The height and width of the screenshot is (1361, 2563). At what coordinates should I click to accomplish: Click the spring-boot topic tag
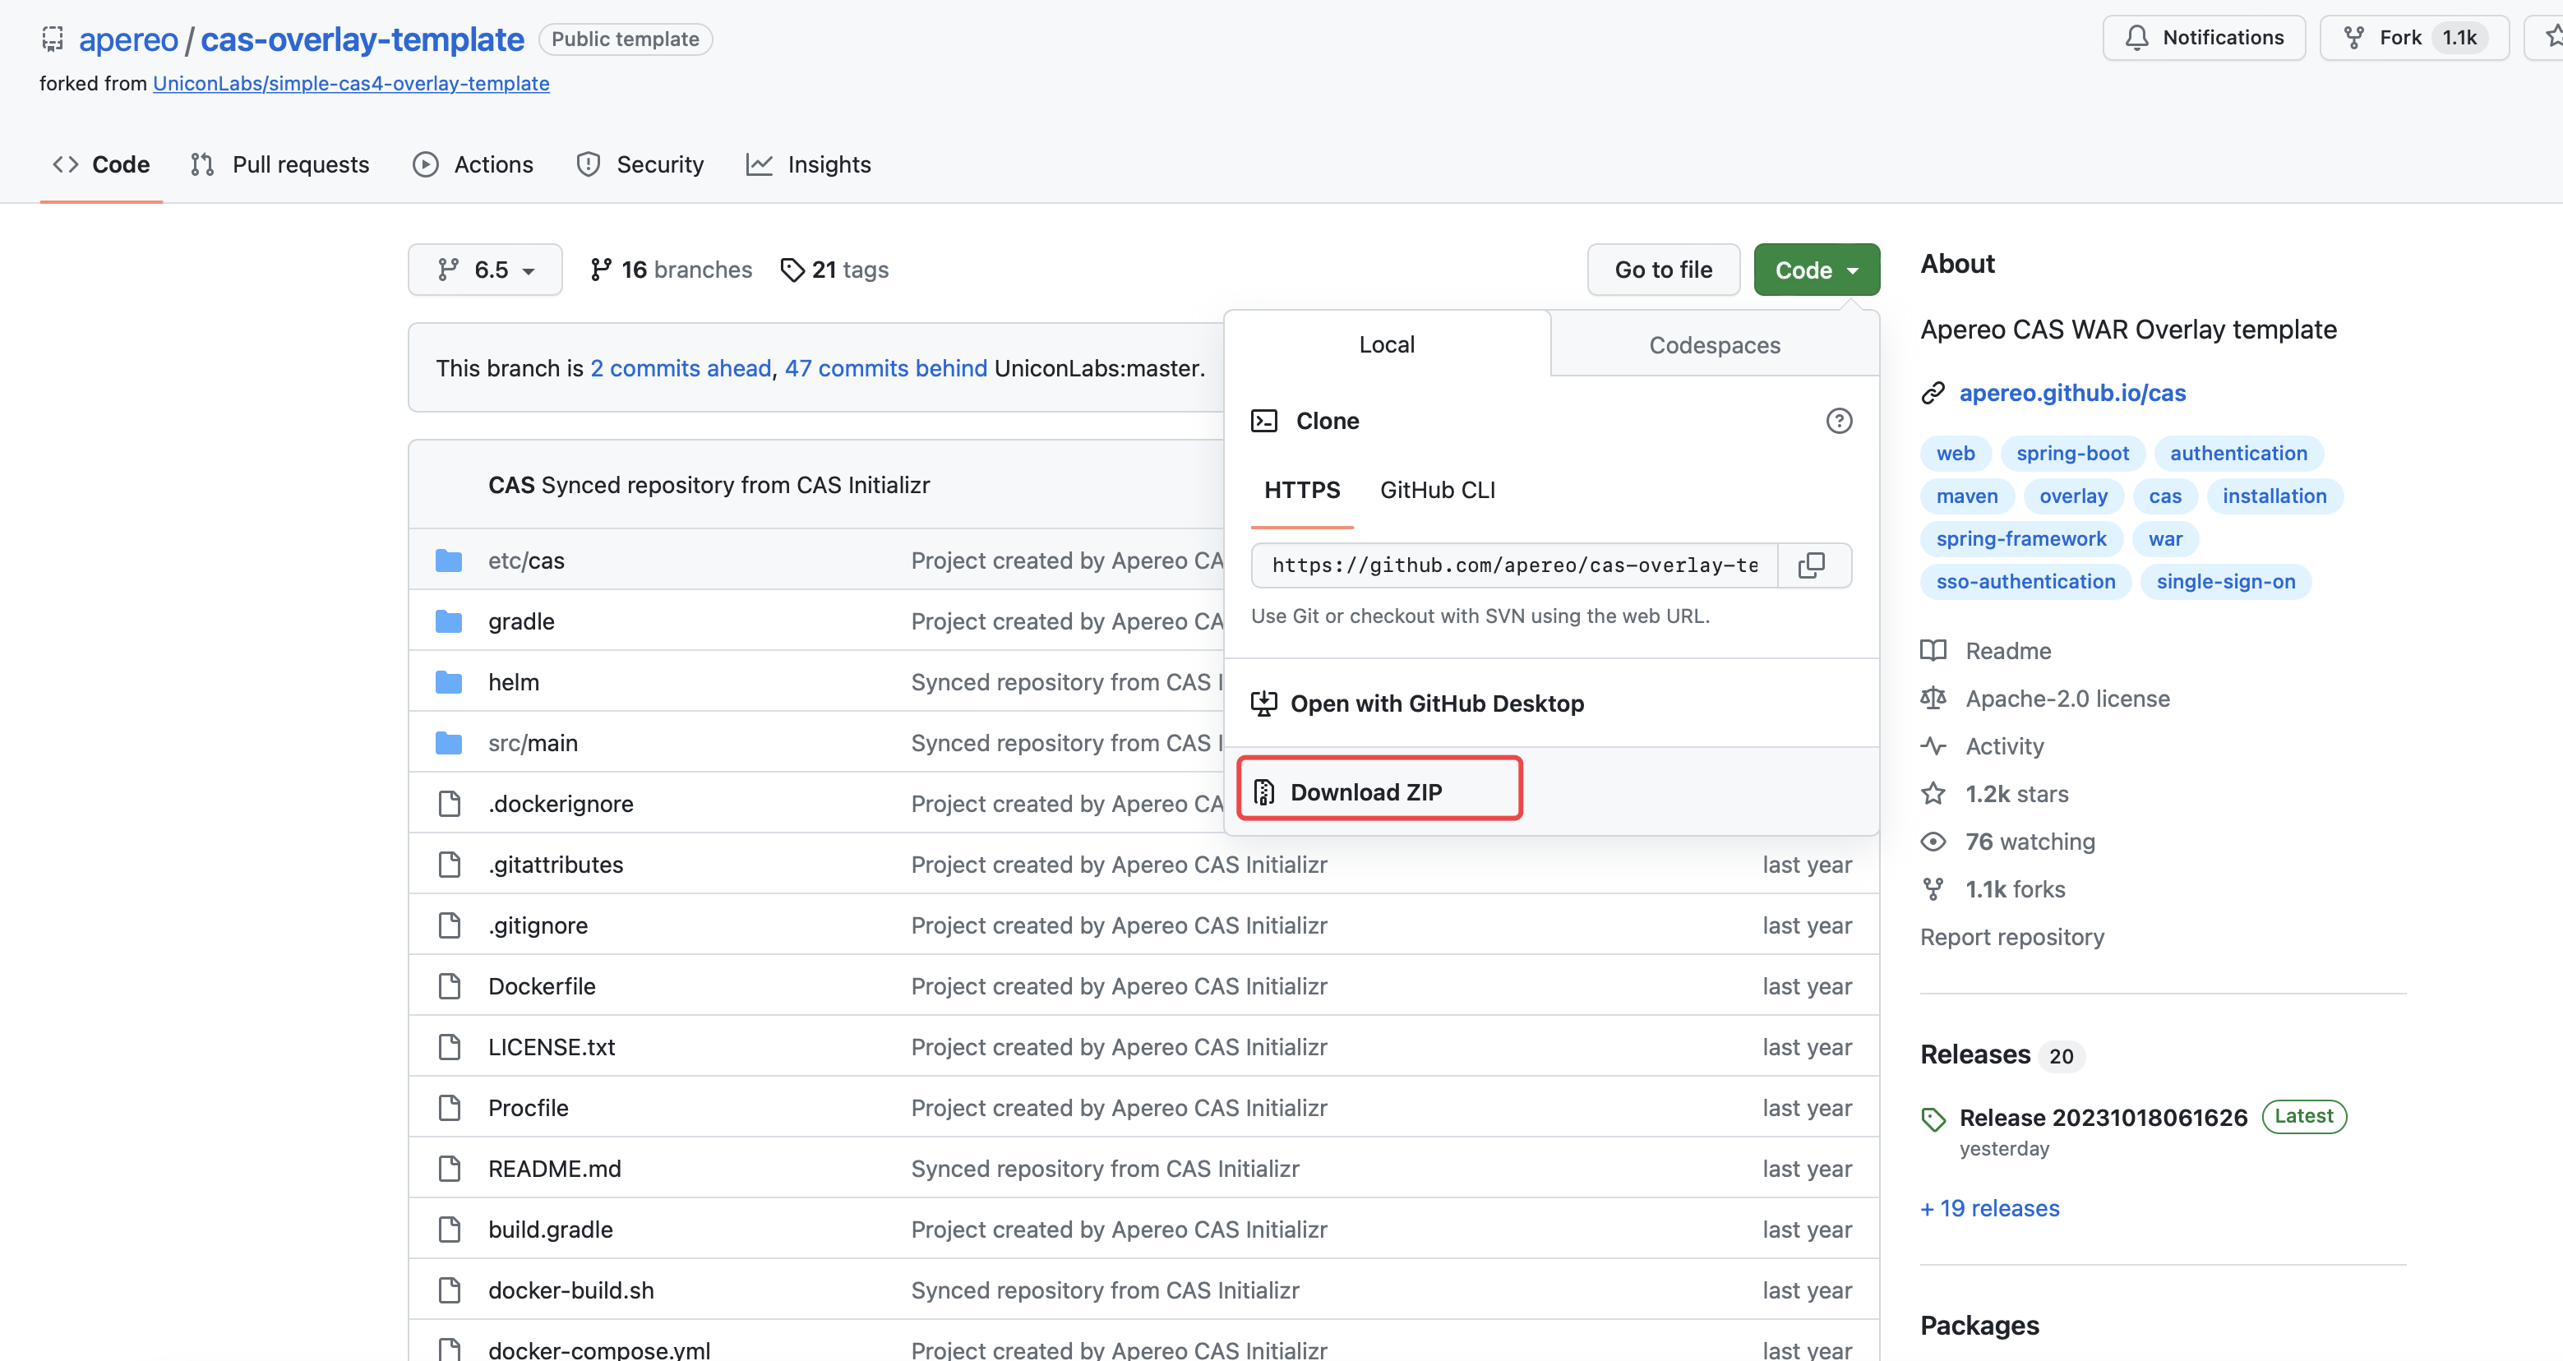point(2071,454)
